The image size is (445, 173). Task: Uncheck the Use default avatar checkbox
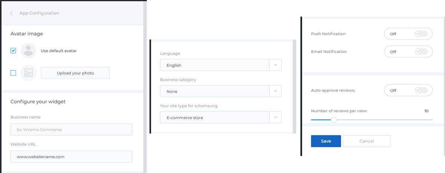pyautogui.click(x=13, y=51)
